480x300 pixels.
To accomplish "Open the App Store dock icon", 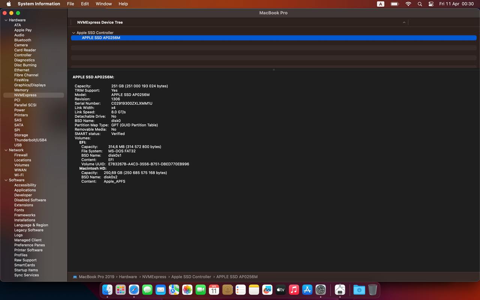I will [307, 289].
